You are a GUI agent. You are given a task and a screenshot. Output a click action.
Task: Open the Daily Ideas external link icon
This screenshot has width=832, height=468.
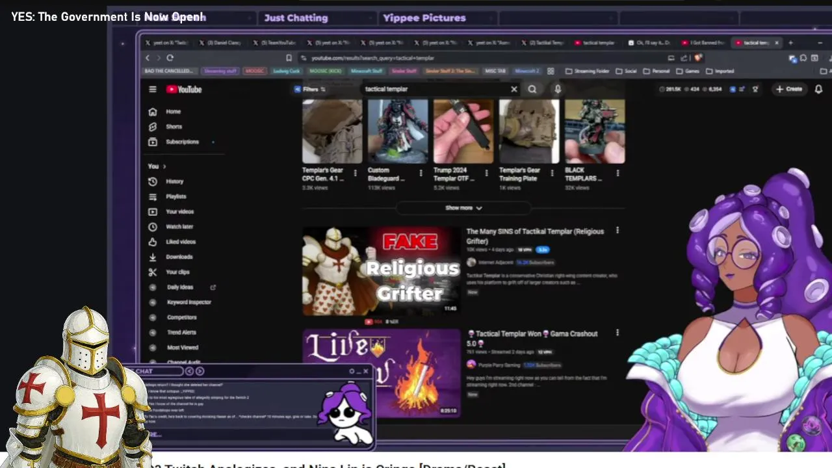click(x=213, y=287)
